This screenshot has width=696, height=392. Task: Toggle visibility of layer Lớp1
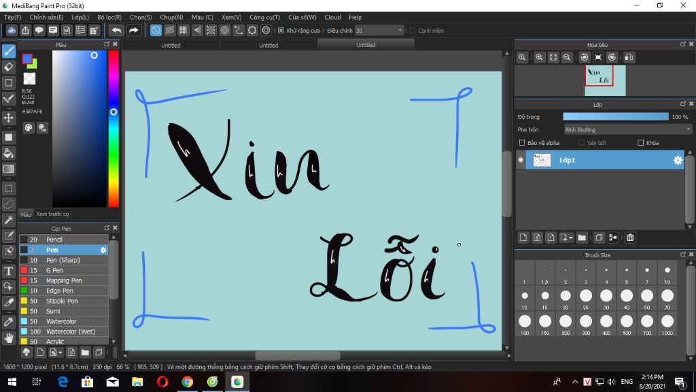pos(521,160)
